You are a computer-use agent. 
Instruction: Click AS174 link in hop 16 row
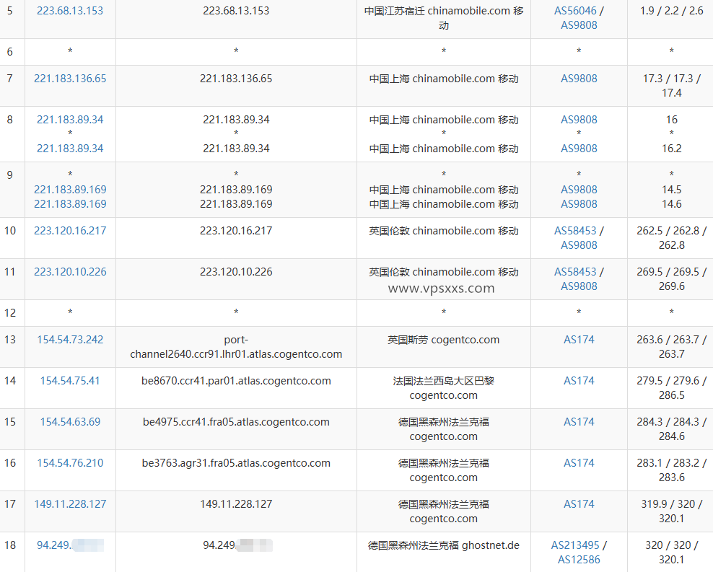[x=579, y=463]
